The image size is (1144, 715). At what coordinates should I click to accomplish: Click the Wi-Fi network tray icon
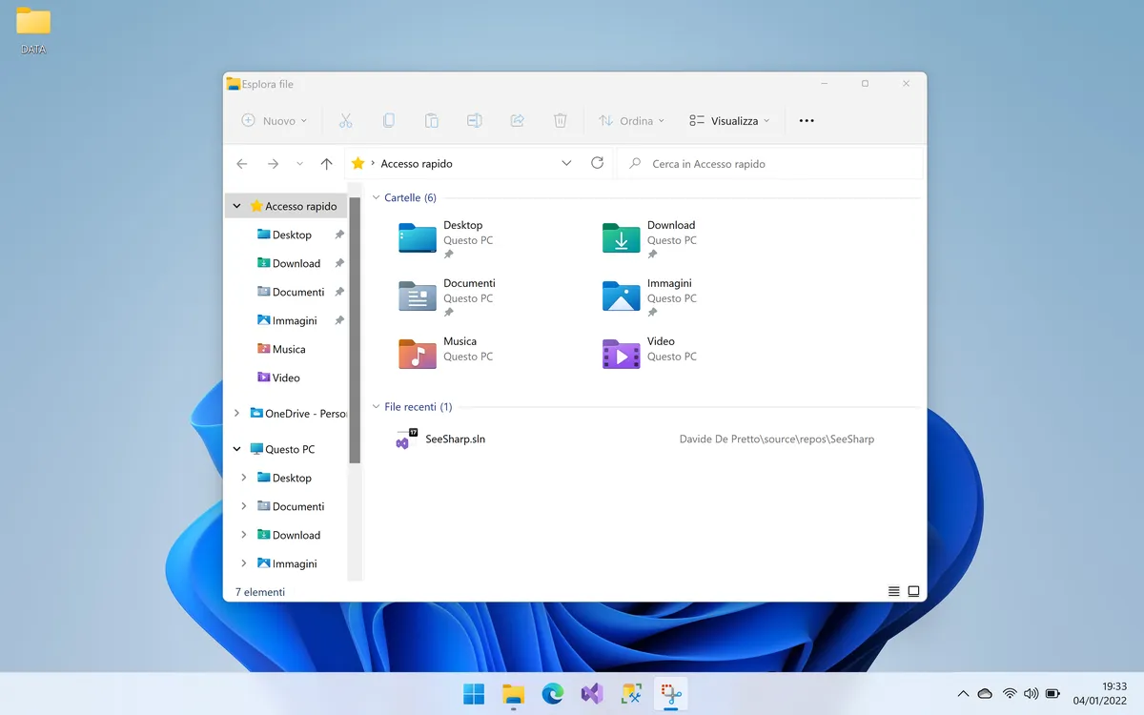point(1010,693)
